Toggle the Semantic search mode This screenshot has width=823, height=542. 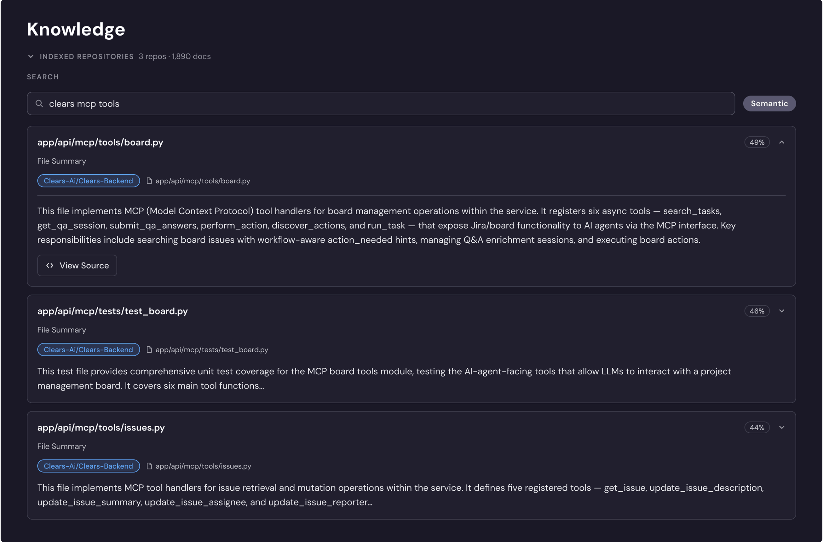coord(769,103)
